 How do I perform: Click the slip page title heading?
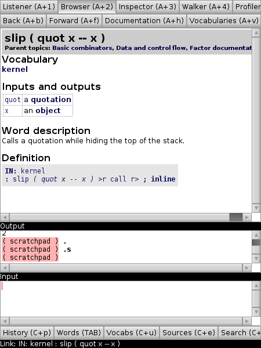55,38
